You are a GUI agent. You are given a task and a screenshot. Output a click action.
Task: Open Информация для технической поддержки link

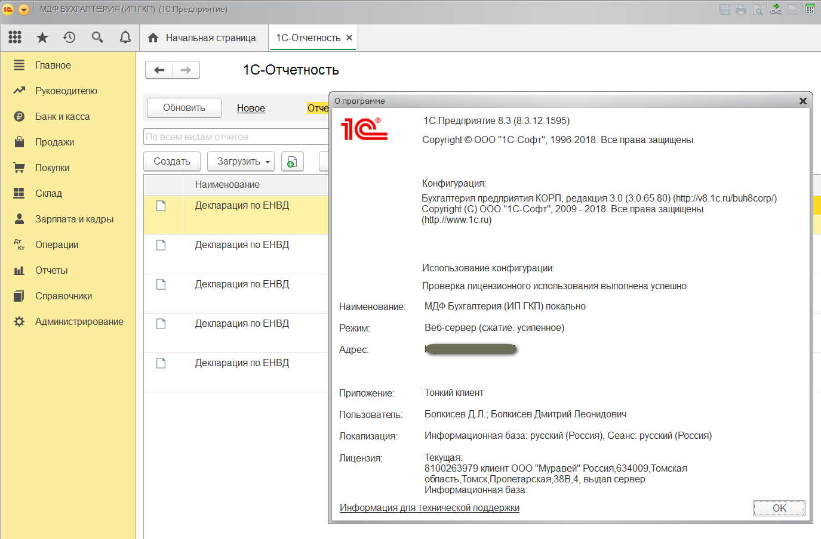pos(429,507)
